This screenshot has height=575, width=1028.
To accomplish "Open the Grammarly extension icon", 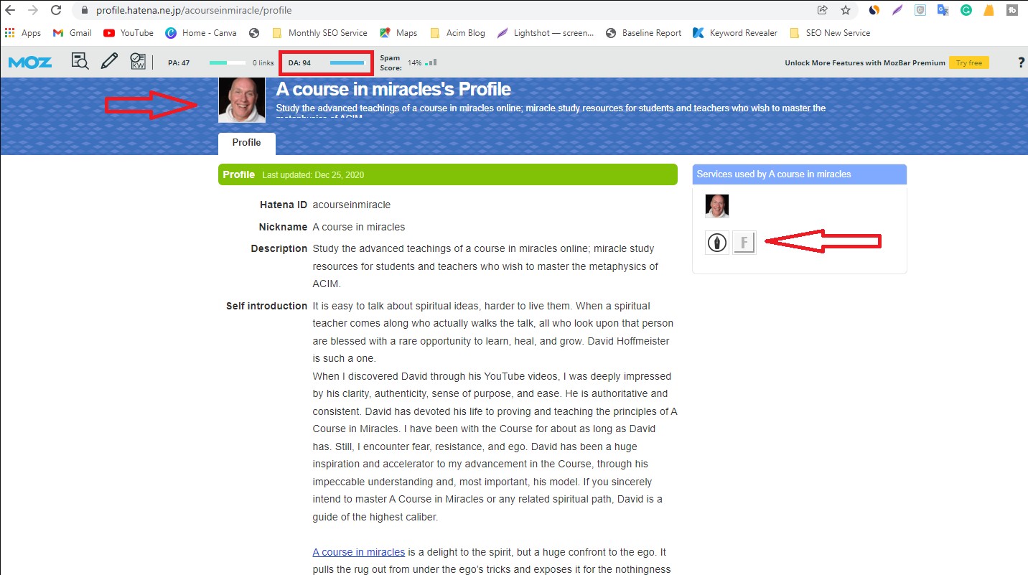I will 967,10.
